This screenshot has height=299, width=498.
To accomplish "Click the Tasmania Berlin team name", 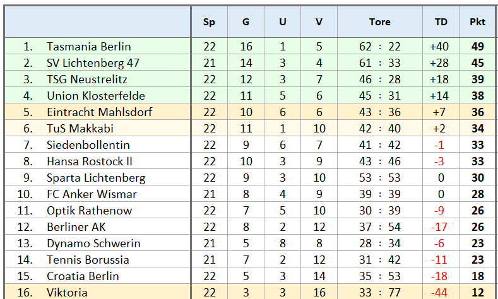I will pos(89,47).
